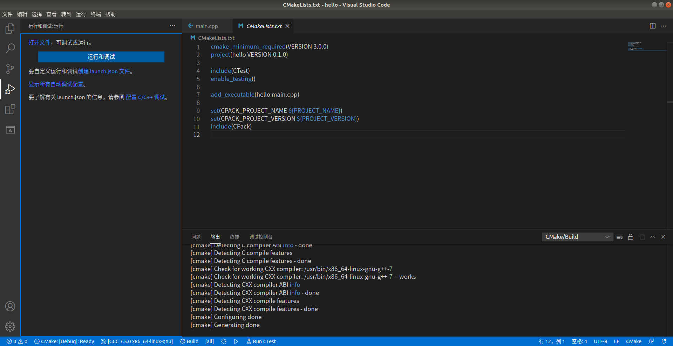
Task: Open output log in editor
Action: click(642, 237)
